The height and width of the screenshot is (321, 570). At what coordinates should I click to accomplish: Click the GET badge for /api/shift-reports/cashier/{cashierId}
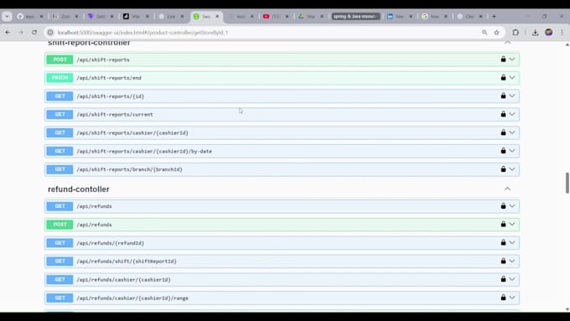pos(60,132)
